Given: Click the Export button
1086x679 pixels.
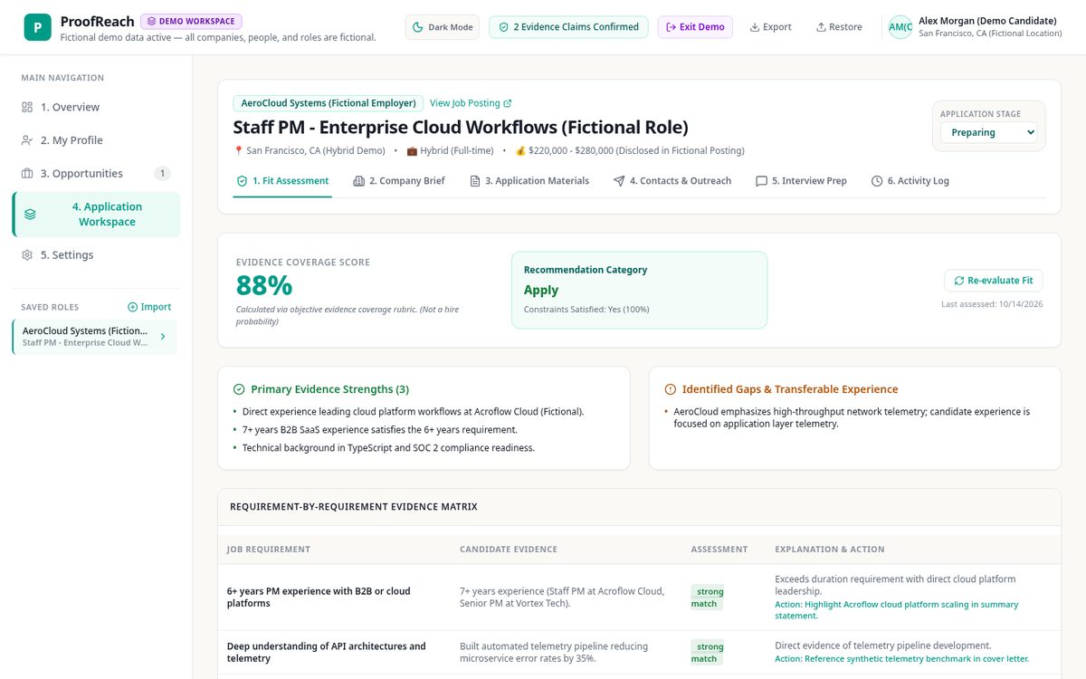Looking at the screenshot, I should (770, 27).
